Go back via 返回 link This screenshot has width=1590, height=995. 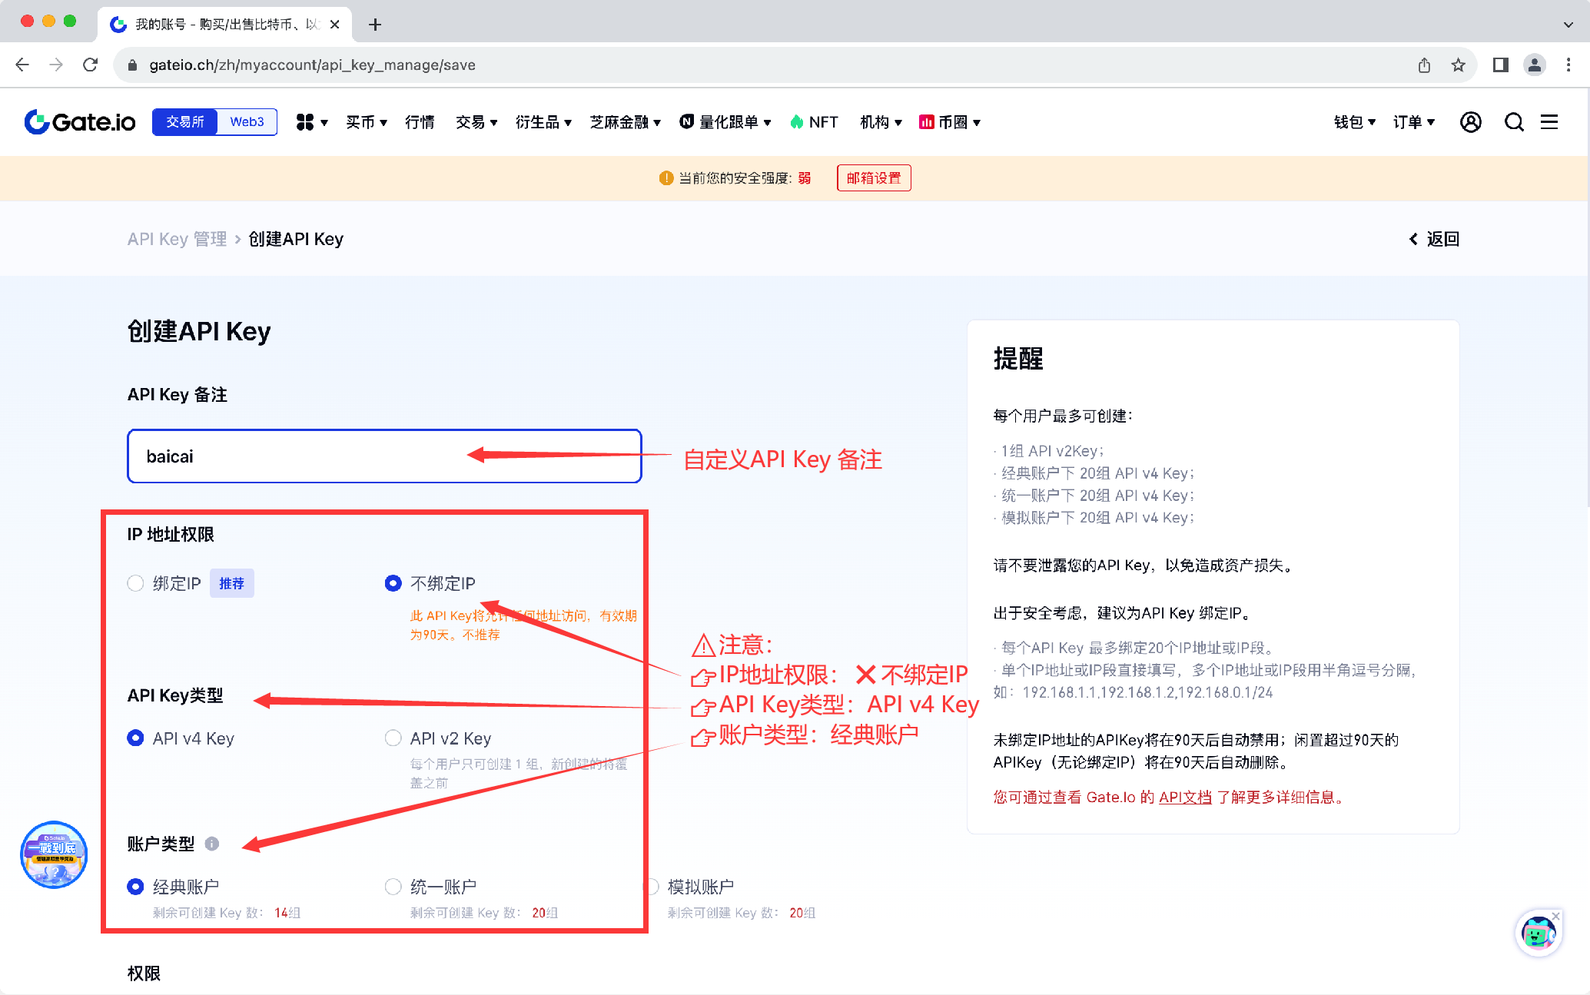pos(1434,239)
